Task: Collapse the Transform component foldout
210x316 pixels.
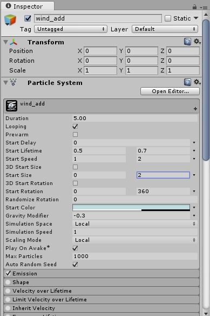Action: 6,42
